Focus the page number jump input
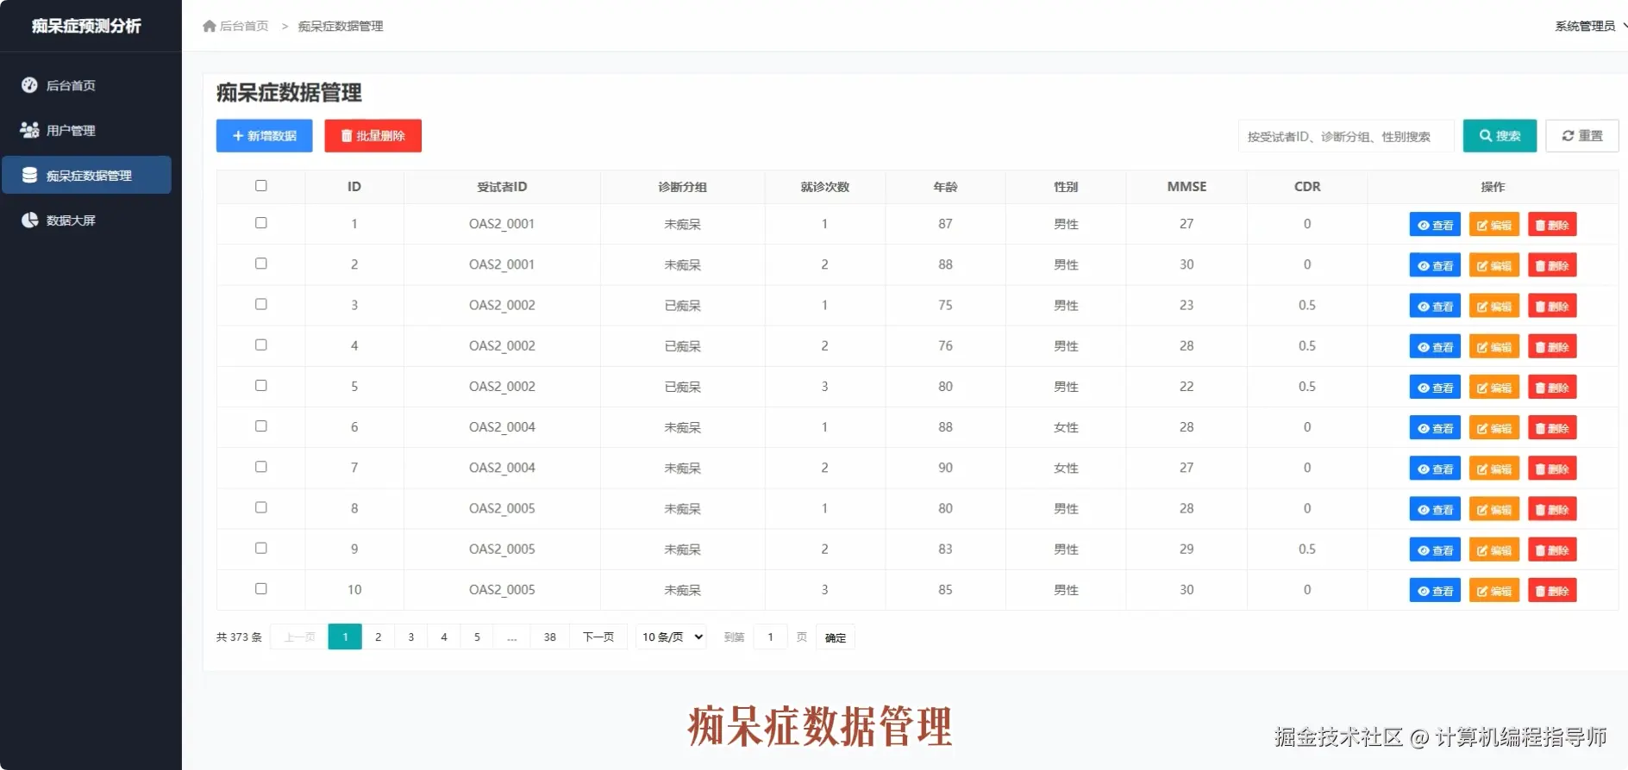The height and width of the screenshot is (770, 1628). coord(770,636)
